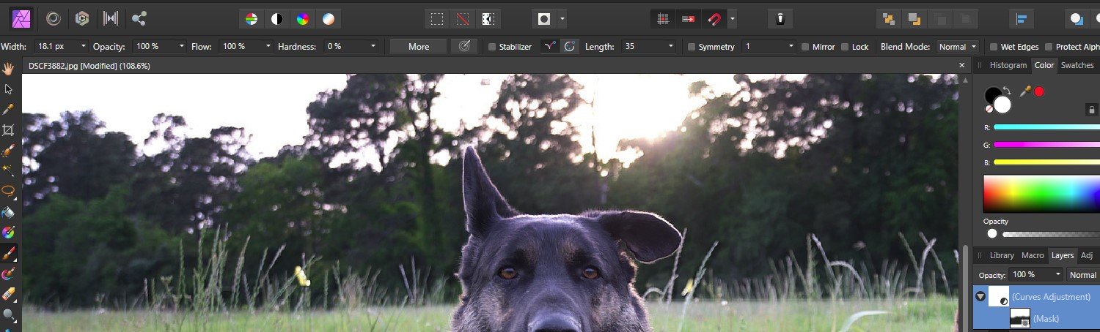The height and width of the screenshot is (332, 1100).
Task: Select the Flood Fill tool
Action: pyautogui.click(x=9, y=213)
